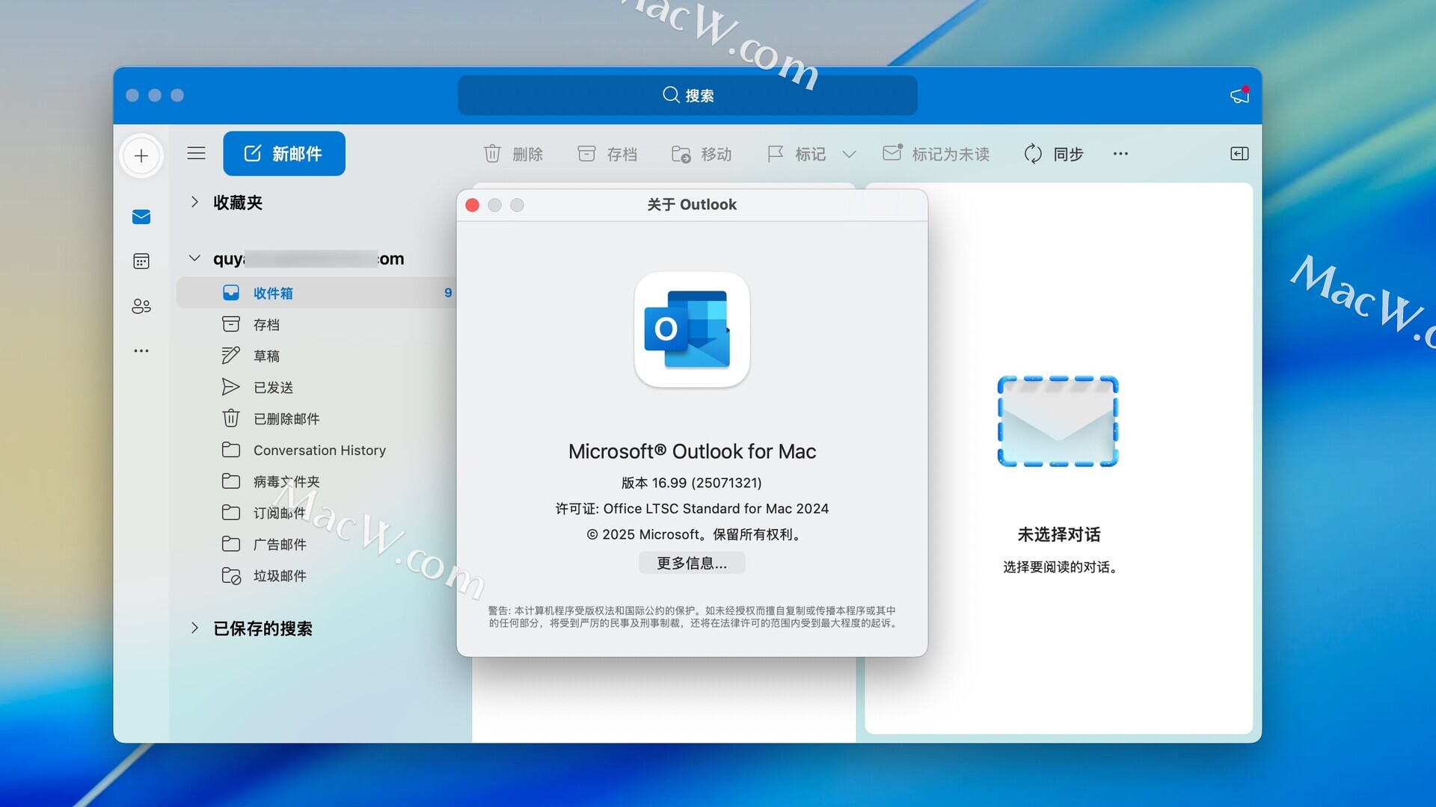1436x807 pixels.
Task: Click the 未选择对话 heading in the reading pane
Action: pyautogui.click(x=1058, y=534)
